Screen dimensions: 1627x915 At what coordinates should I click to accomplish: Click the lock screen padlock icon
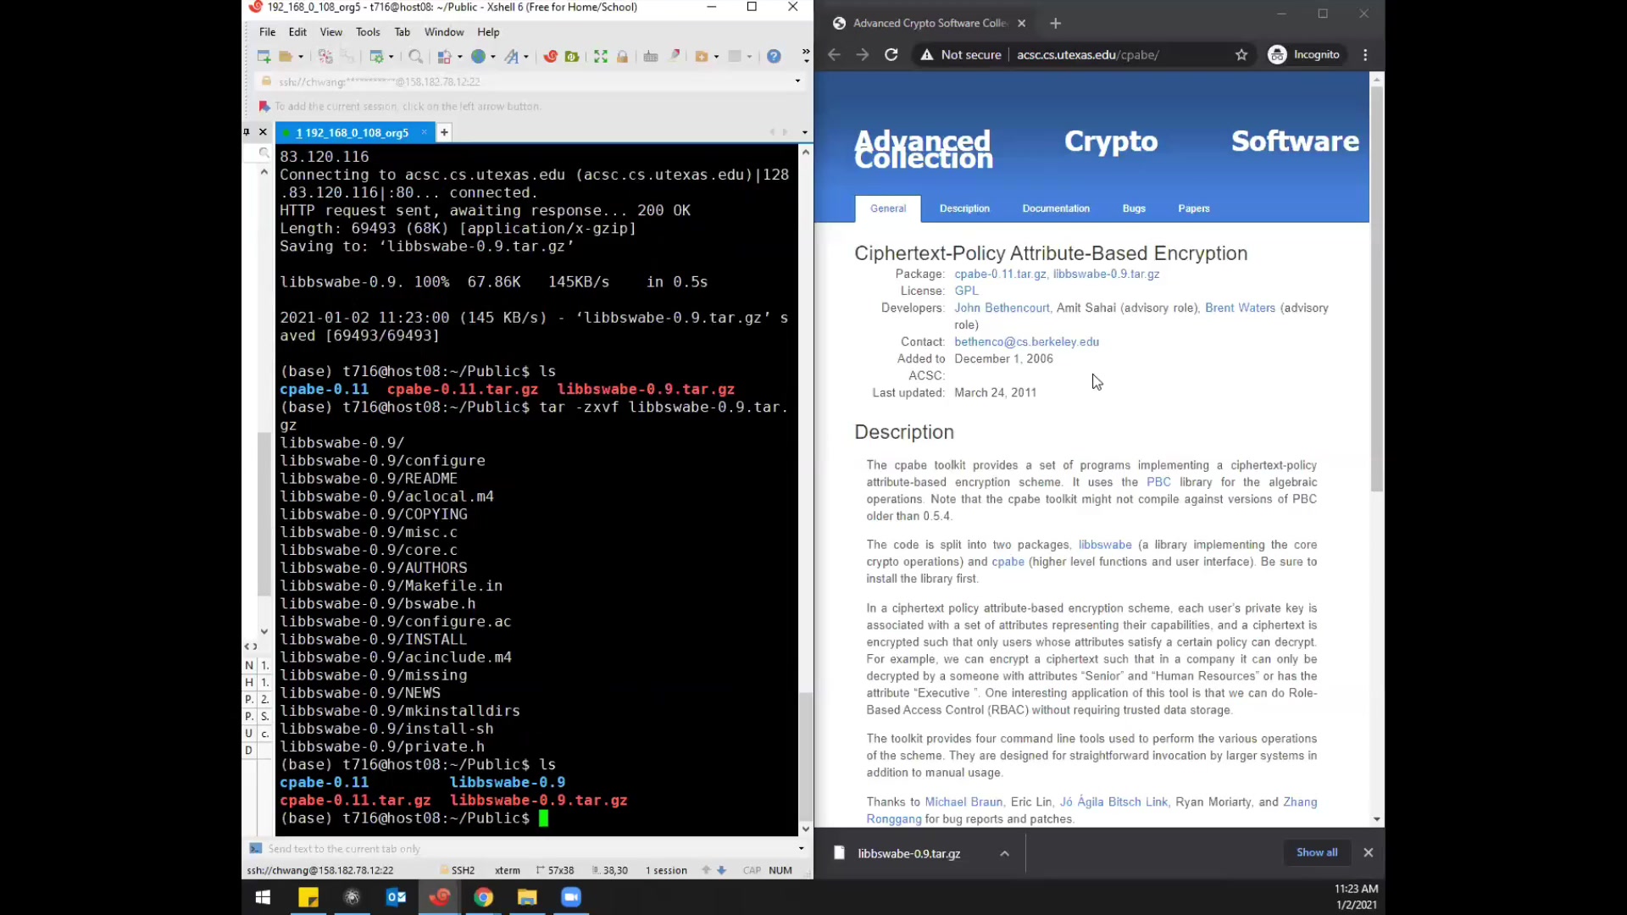tap(623, 56)
